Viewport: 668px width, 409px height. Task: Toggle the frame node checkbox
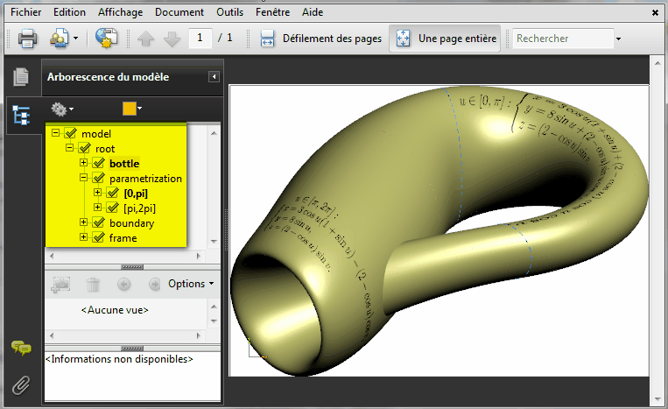click(x=98, y=237)
